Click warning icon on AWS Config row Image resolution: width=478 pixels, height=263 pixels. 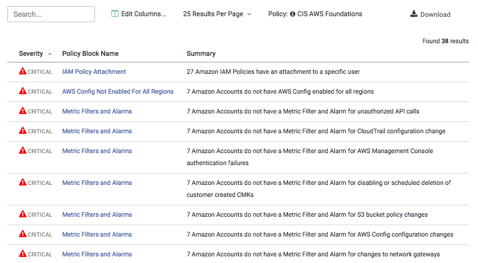coord(23,91)
